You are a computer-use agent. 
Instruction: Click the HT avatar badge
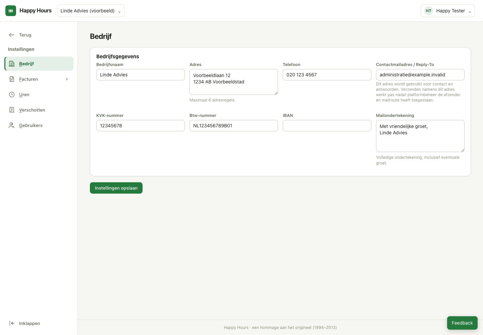(429, 11)
